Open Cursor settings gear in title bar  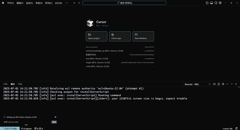point(220,3)
